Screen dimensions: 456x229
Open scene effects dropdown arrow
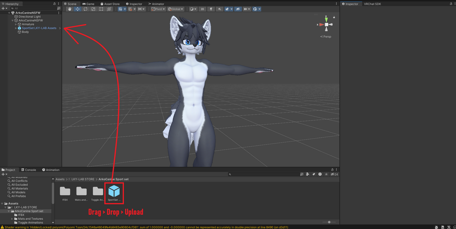[x=231, y=9]
